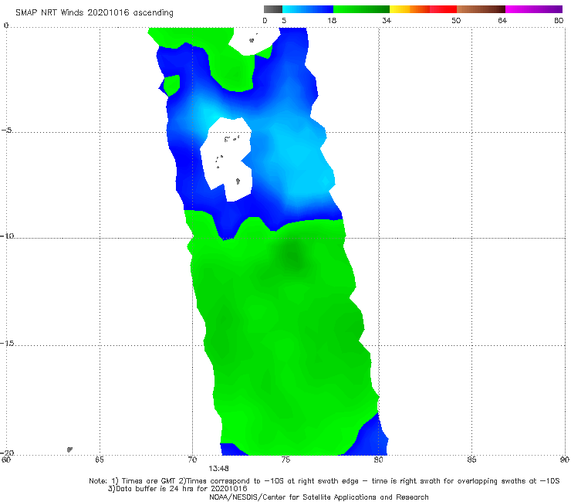This screenshot has width=571, height=502.
Task: Click the blue 5-18 segment of the color bar
Action: click(x=308, y=9)
